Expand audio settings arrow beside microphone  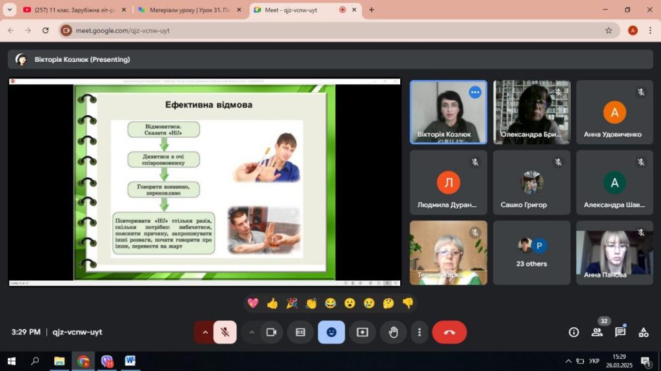[x=205, y=332]
